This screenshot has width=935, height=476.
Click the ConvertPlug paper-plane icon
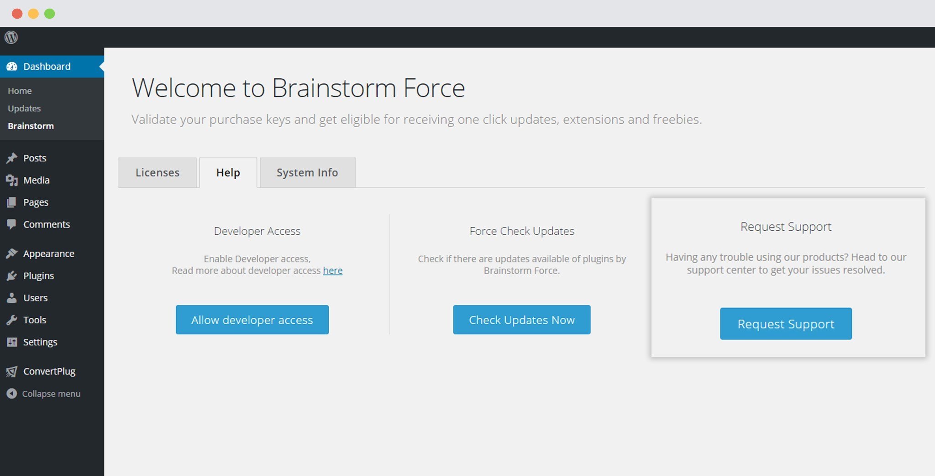pyautogui.click(x=12, y=372)
